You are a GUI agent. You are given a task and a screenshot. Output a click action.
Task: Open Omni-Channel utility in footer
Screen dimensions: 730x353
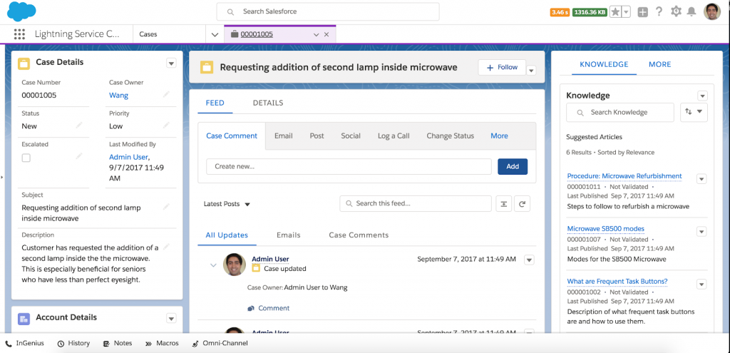(x=220, y=343)
